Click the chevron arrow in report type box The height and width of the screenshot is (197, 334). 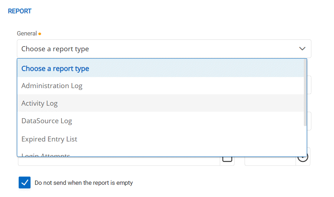click(x=302, y=49)
